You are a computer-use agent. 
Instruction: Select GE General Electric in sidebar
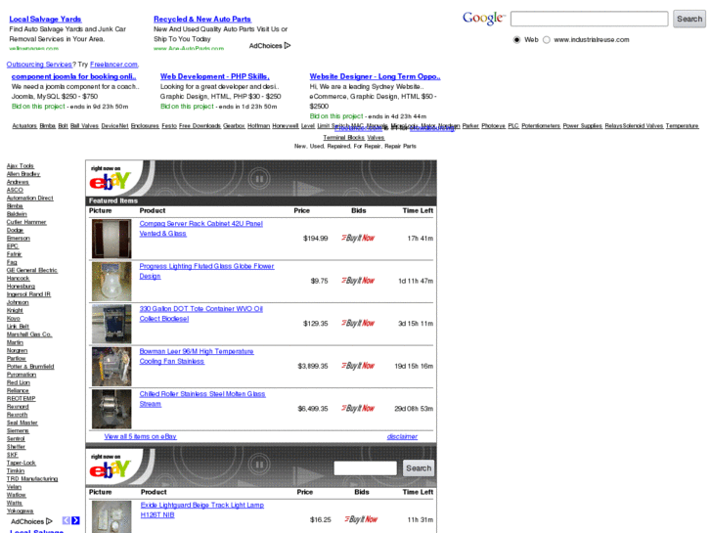tap(32, 270)
